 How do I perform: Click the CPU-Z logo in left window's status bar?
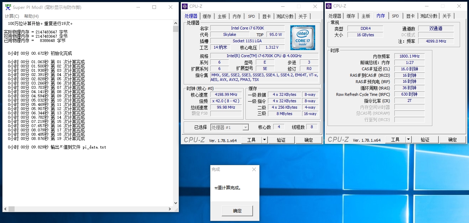point(195,139)
